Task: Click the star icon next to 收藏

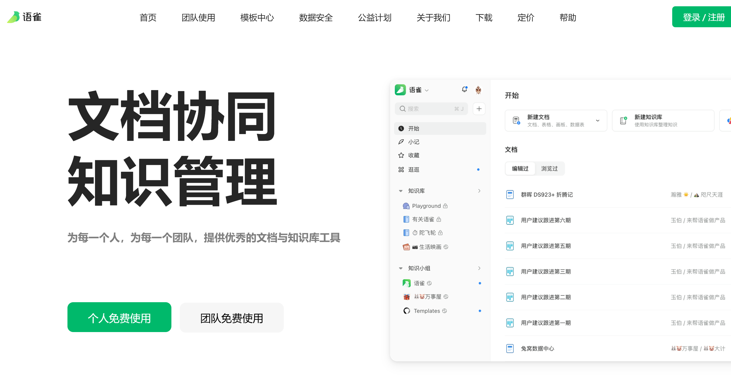Action: click(401, 155)
